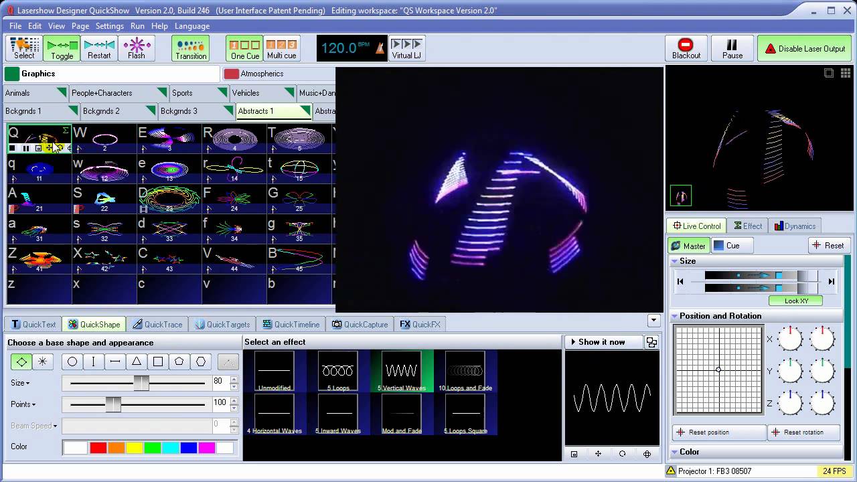Open the QuickFX tool

[420, 324]
